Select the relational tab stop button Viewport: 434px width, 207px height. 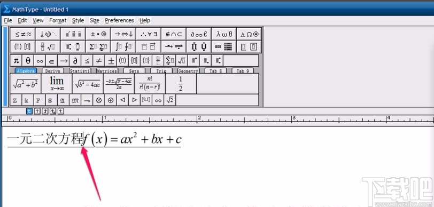[53, 111]
